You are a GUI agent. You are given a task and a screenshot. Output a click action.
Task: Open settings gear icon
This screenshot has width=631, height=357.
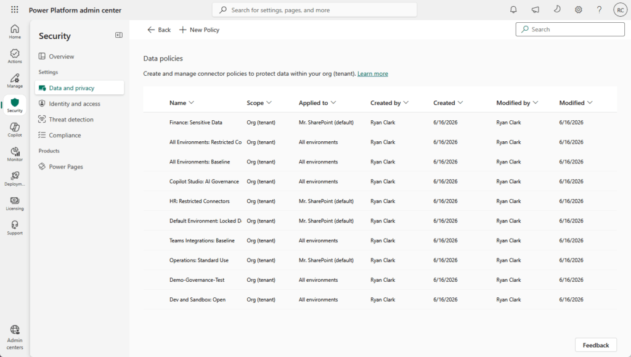click(x=578, y=10)
